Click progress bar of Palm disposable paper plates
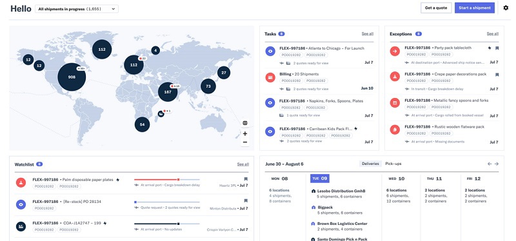 (167, 180)
